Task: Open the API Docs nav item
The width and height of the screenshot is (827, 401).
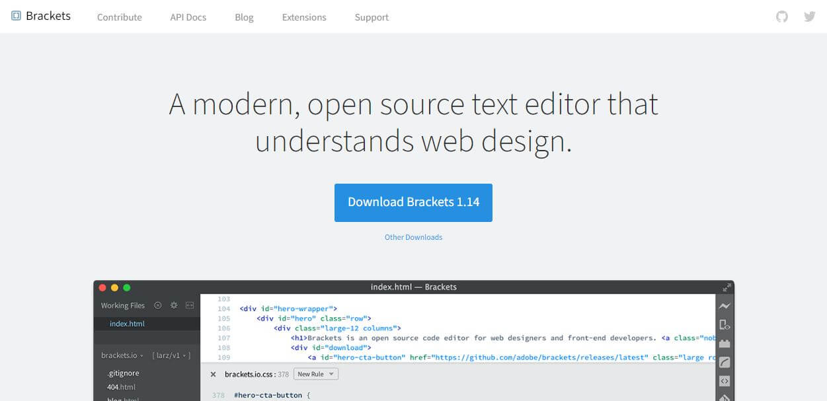Action: tap(188, 17)
